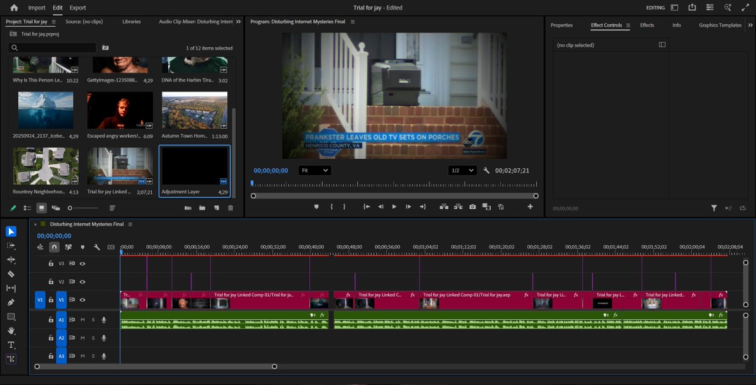Open the timeline sequence panel menu
This screenshot has height=385, width=756.
coord(130,224)
